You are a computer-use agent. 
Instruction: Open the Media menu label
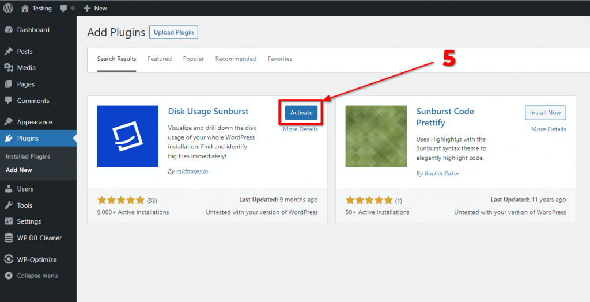pyautogui.click(x=27, y=68)
